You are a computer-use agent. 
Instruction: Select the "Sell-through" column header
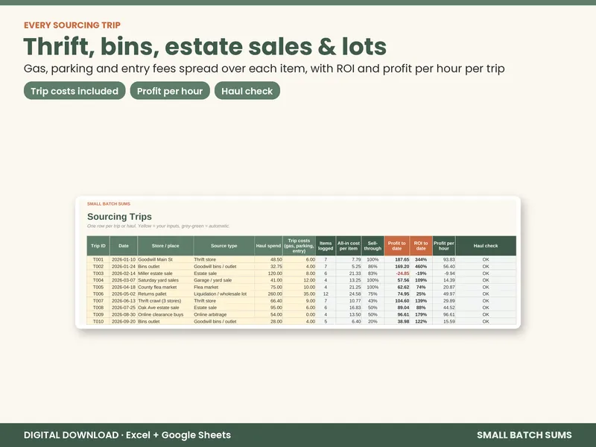tap(372, 246)
